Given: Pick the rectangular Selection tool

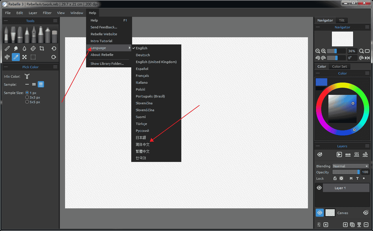Looking at the screenshot, I should [33, 57].
